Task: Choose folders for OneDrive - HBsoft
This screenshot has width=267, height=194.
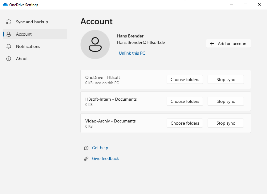Action: click(185, 80)
